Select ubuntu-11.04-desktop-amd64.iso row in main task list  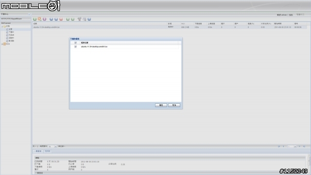[170, 27]
